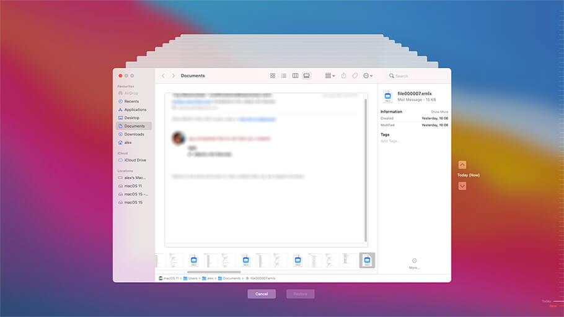Click the gallery strip horizontal scrollbar
Screen dimensions: 564x317
[214, 272]
